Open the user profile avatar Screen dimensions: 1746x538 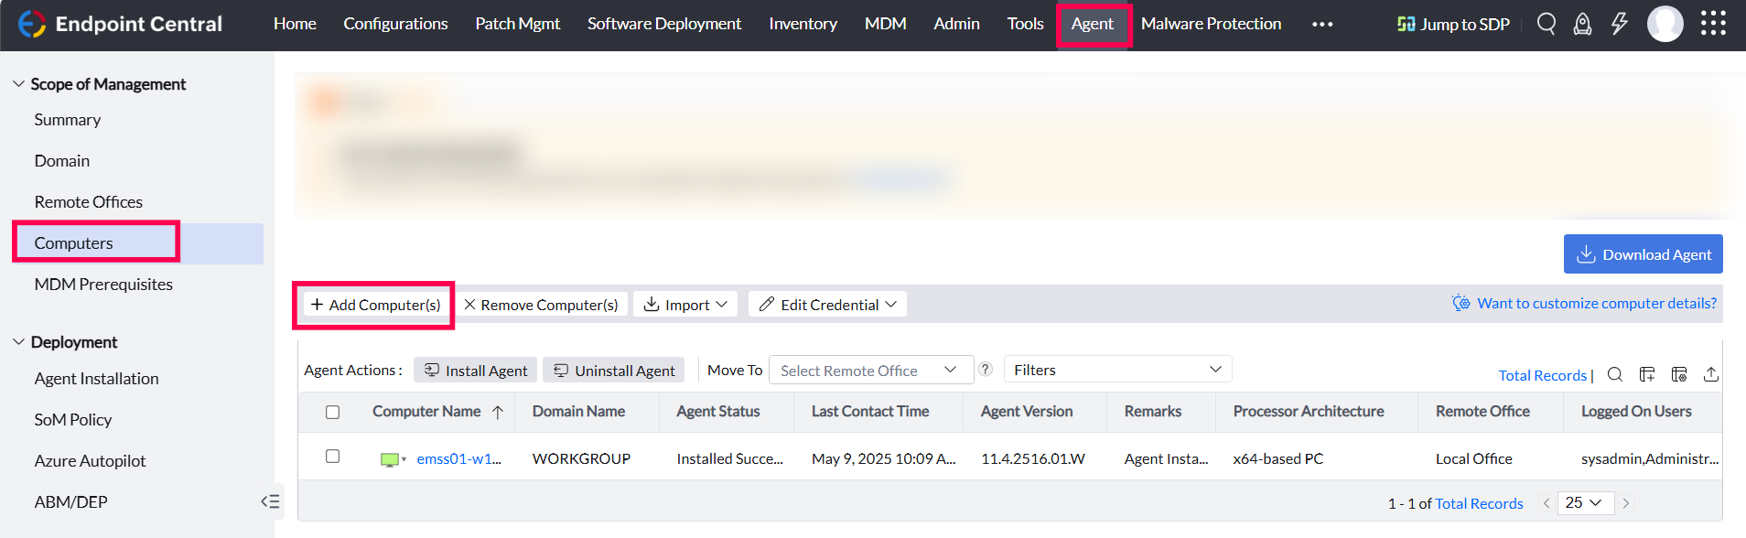click(1665, 24)
